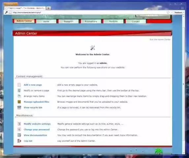Open the Contact menu item
Image resolution: width=189 pixels, height=158 pixels.
tap(136, 21)
